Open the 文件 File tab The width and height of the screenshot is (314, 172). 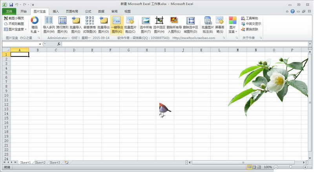point(9,11)
